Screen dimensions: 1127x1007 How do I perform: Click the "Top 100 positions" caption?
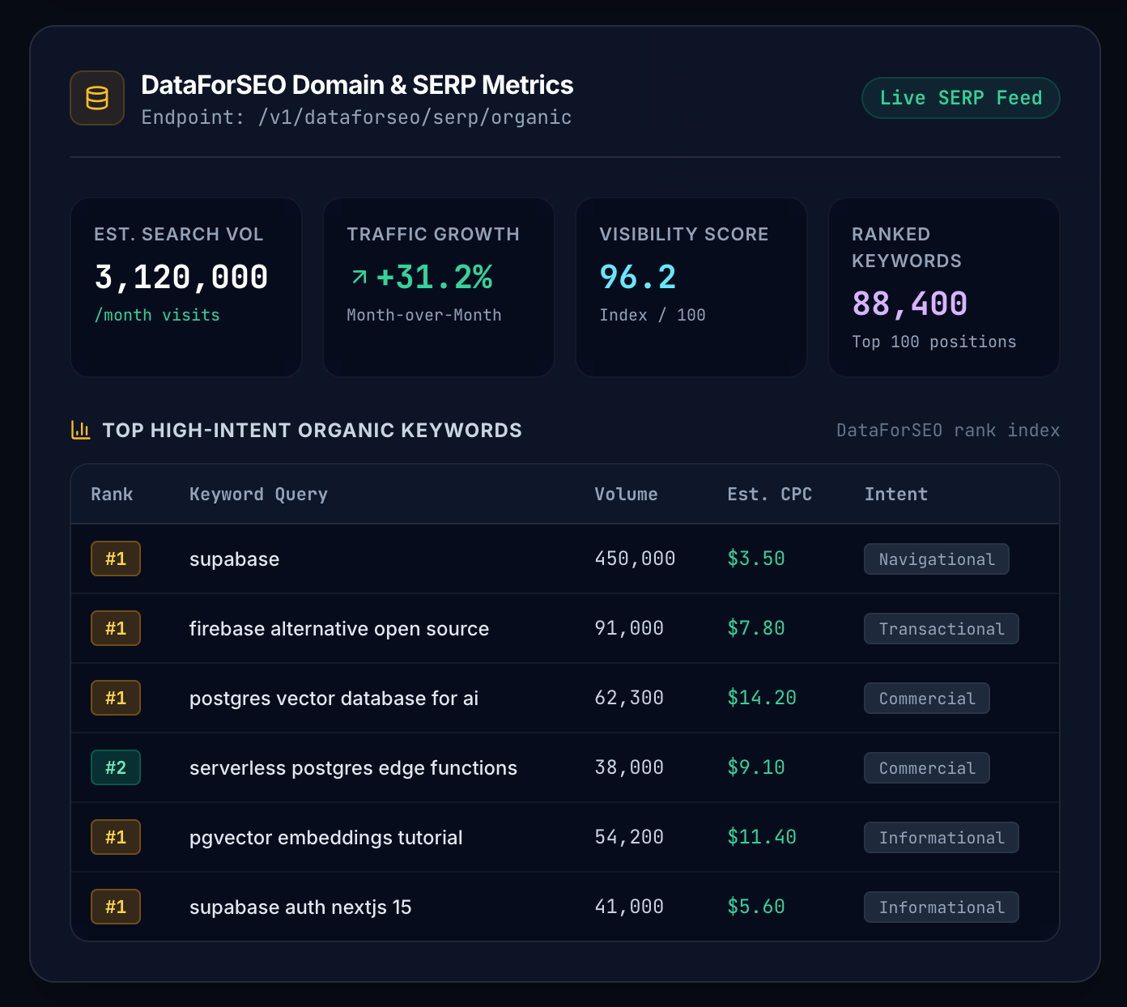(933, 342)
